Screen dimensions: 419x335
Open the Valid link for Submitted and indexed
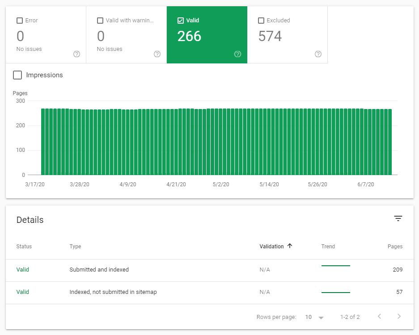22,270
